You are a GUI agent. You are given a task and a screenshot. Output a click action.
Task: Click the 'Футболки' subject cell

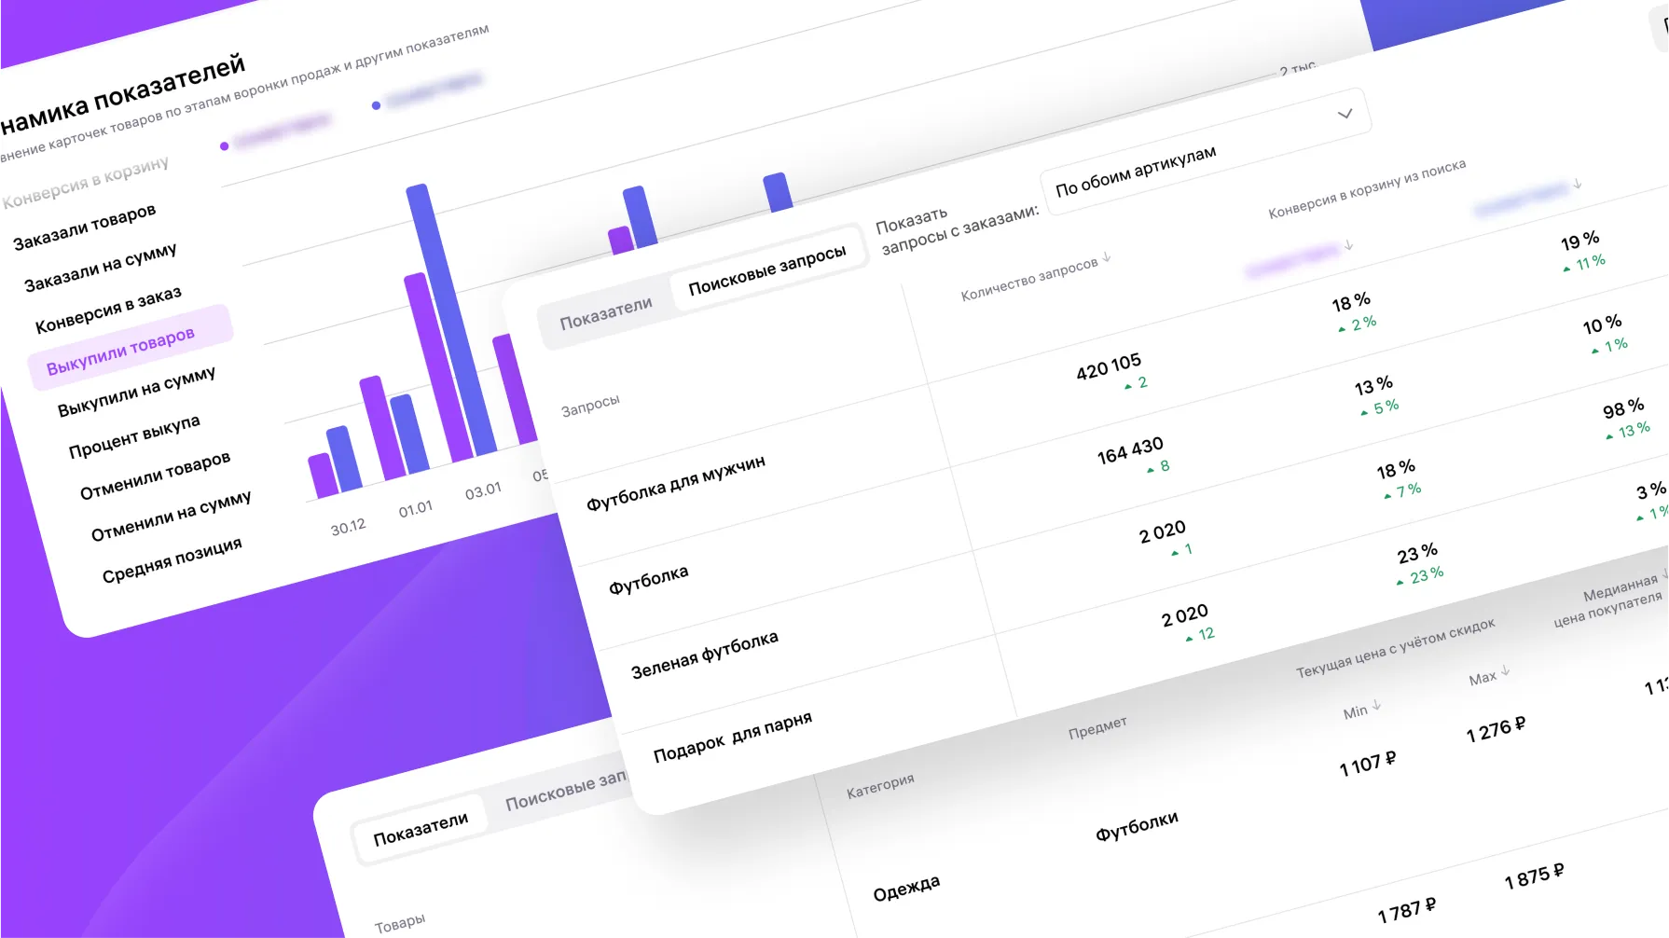1137,825
